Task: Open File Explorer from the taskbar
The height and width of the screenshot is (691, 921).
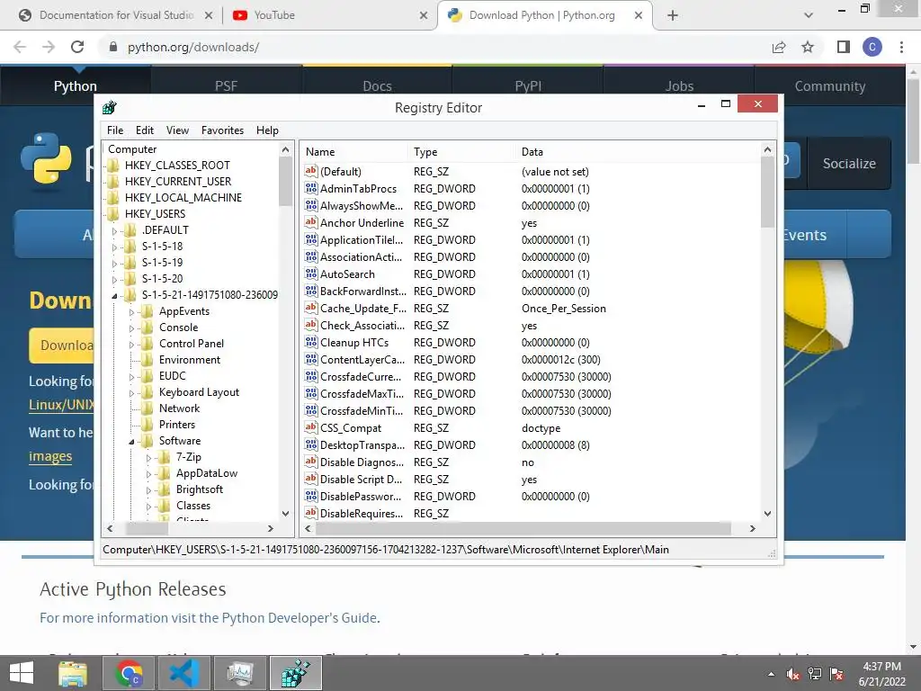Action: pyautogui.click(x=73, y=673)
